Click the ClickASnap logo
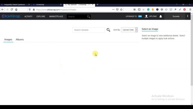The image size is (193, 109). 11,16
